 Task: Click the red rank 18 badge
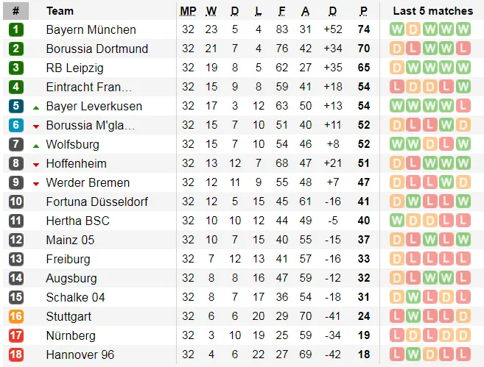coord(16,354)
